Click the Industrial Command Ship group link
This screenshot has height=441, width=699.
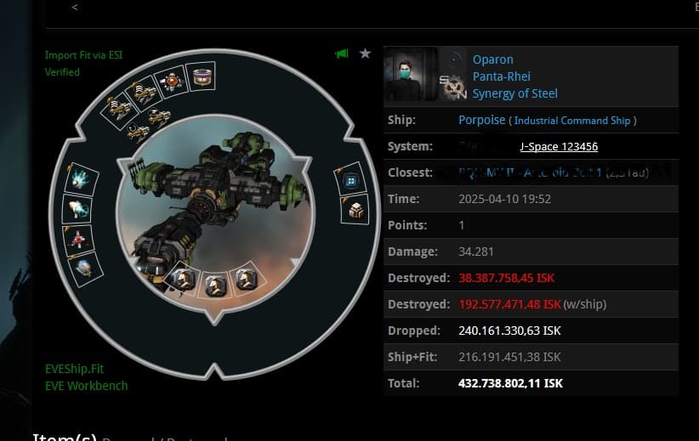pyautogui.click(x=572, y=121)
